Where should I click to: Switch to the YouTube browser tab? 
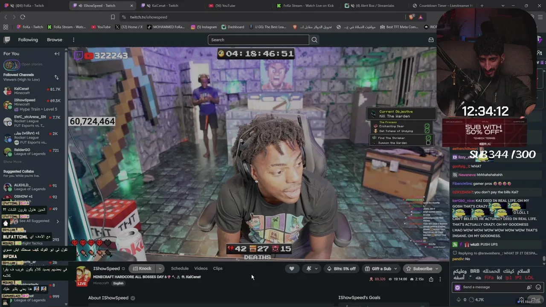(238, 6)
